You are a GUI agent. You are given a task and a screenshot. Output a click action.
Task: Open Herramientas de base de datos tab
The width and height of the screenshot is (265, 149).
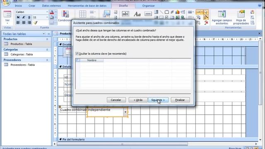tap(87, 6)
